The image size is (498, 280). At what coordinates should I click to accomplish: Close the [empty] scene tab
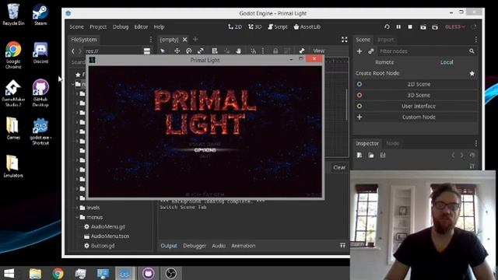pos(184,40)
